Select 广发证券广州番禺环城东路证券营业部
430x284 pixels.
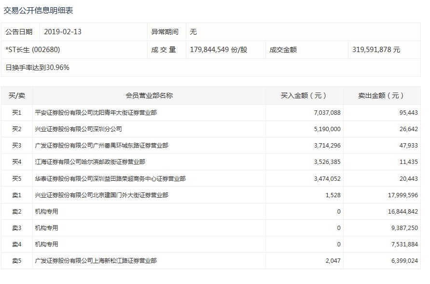coord(102,146)
